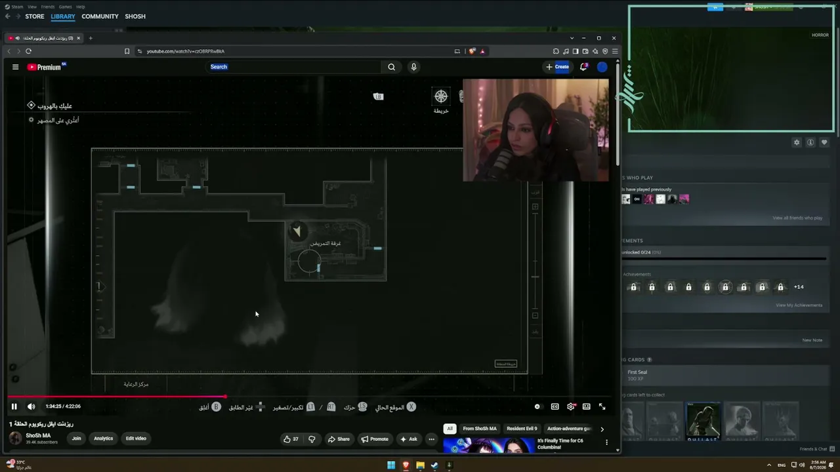Open the YouTube account avatar menu
This screenshot has width=840, height=472.
click(x=602, y=67)
